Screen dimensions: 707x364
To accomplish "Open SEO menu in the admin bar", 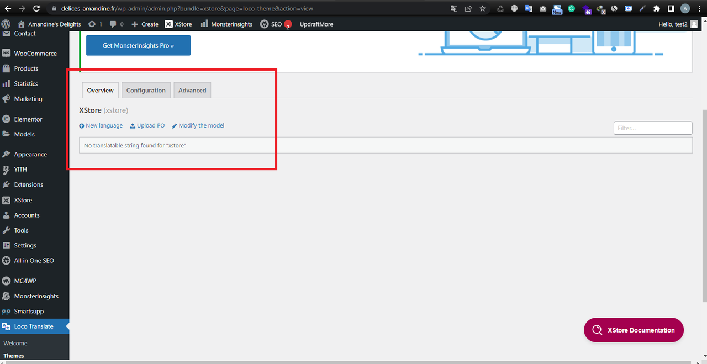I will [275, 24].
